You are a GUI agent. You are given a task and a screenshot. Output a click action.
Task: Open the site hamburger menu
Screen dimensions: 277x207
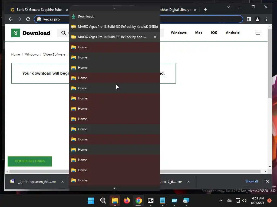pyautogui.click(x=258, y=33)
